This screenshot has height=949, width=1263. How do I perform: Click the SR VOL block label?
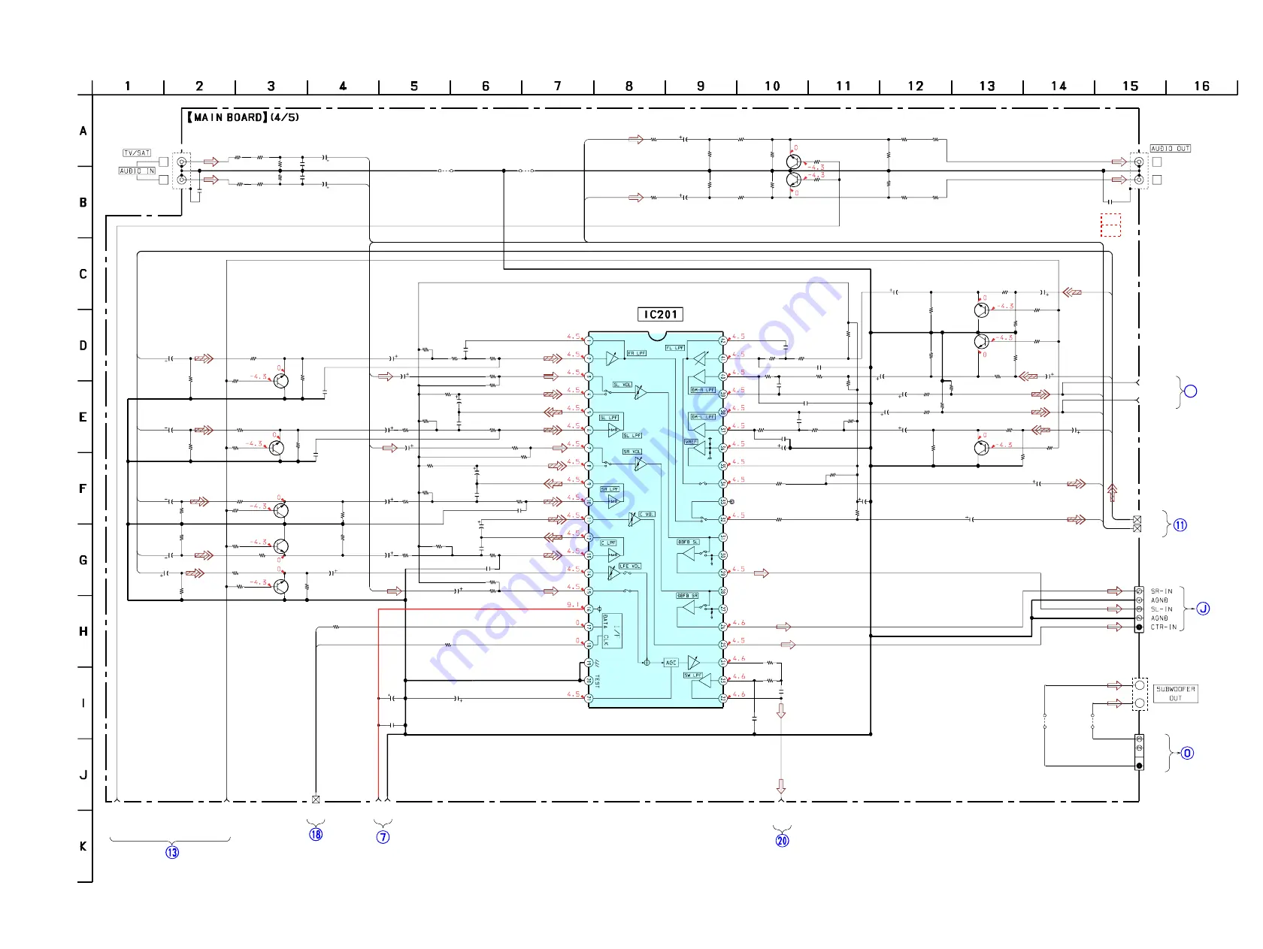point(632,452)
